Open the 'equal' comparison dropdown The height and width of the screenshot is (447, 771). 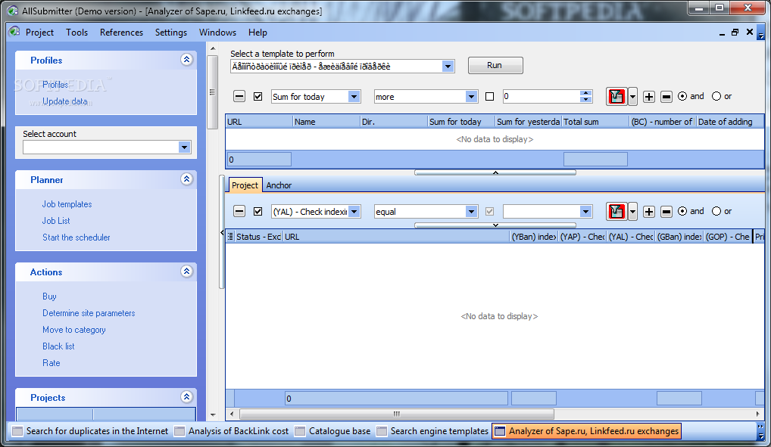pos(471,212)
